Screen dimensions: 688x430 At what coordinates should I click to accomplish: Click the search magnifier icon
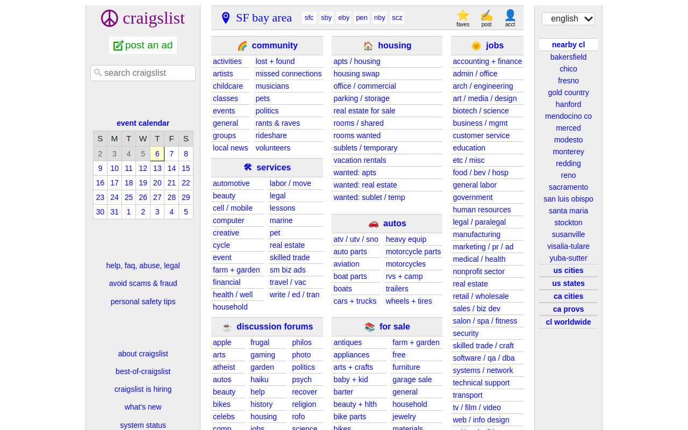pos(98,73)
